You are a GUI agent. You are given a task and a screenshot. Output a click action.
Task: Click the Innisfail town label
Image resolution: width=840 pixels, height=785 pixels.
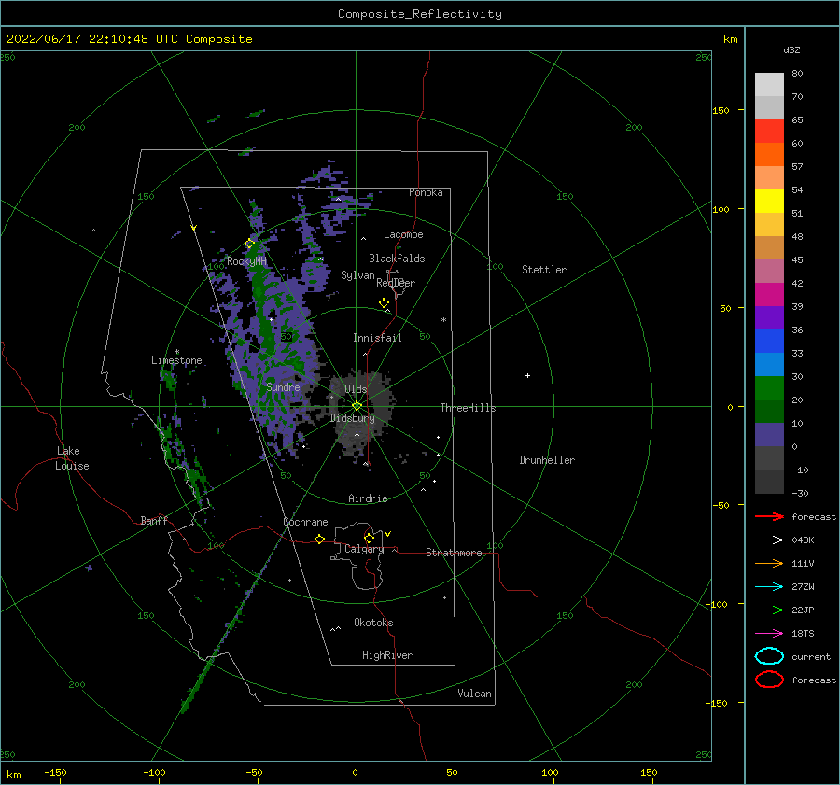(x=377, y=338)
